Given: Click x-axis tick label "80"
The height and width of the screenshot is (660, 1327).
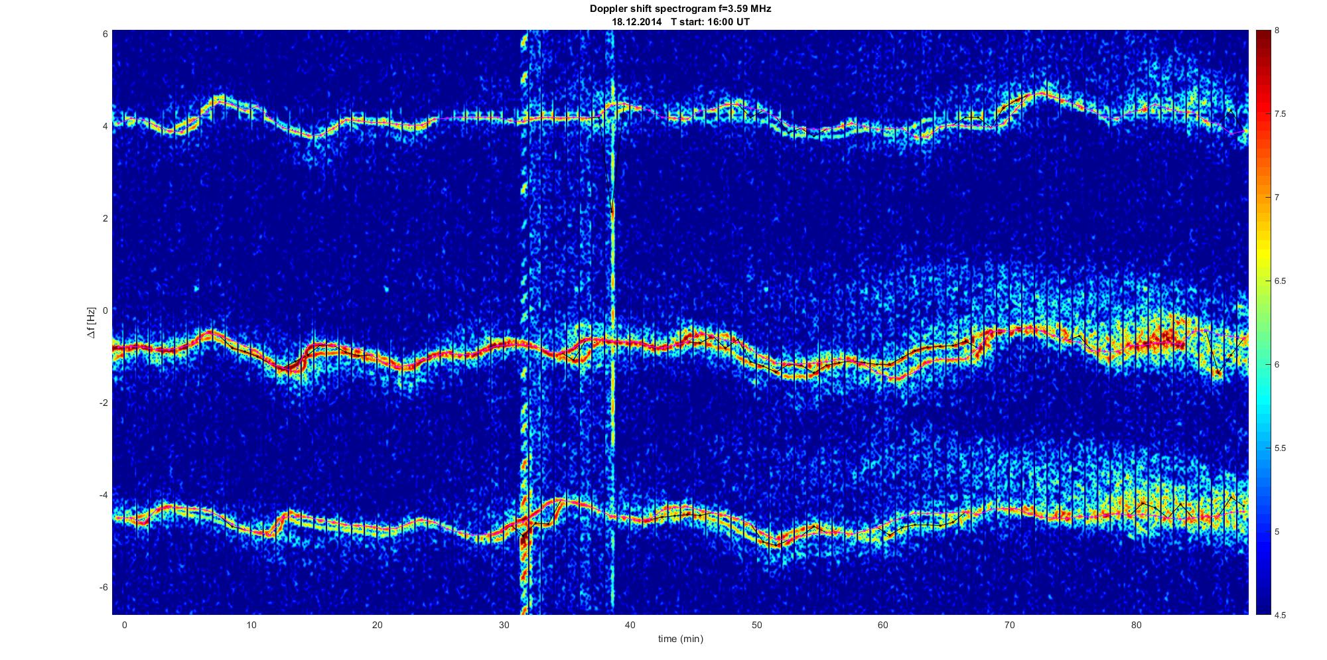Looking at the screenshot, I should [x=1136, y=625].
